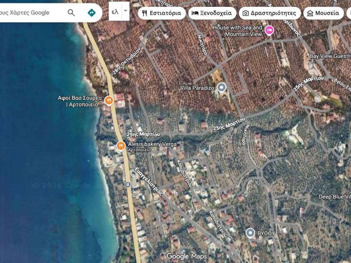Open the Bay View GuestHouse label
The height and width of the screenshot is (263, 351).
330,56
